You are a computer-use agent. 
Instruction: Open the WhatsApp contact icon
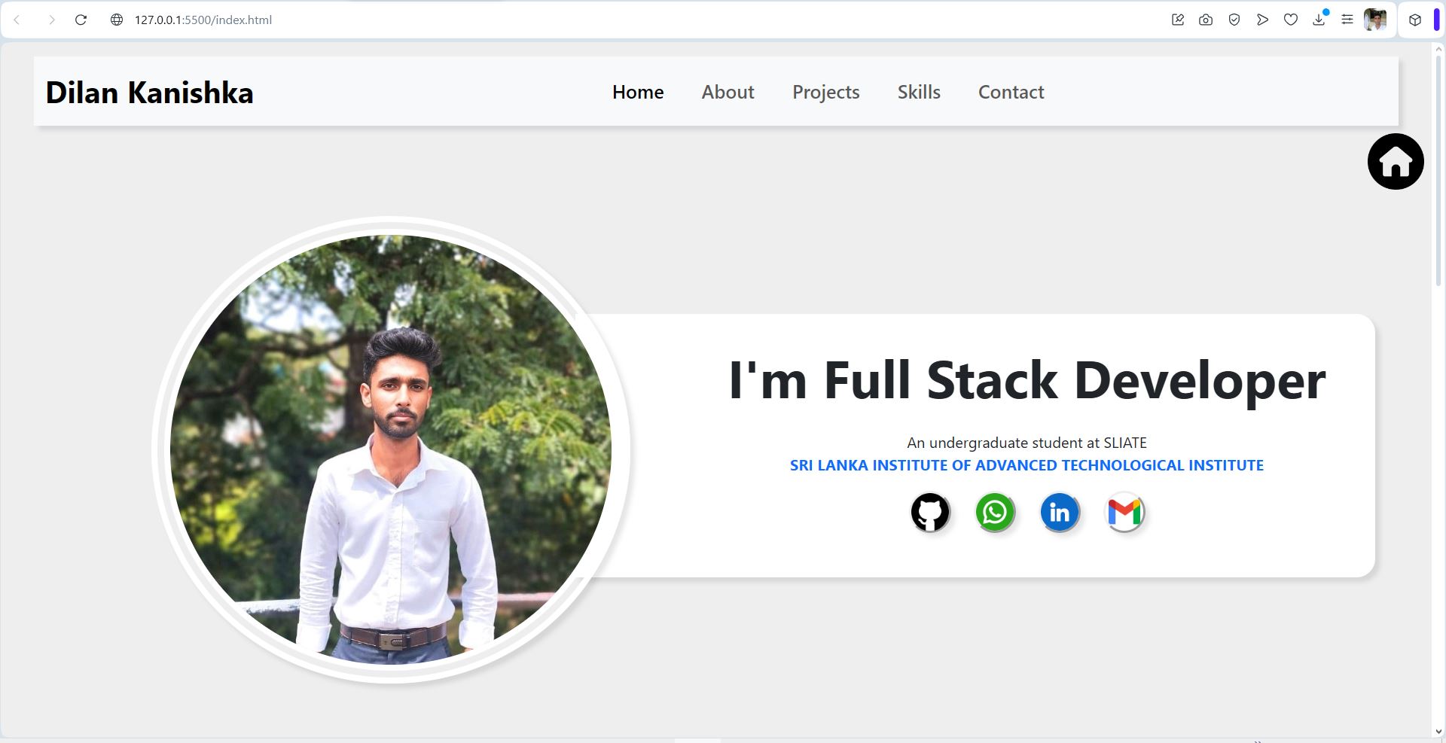995,513
